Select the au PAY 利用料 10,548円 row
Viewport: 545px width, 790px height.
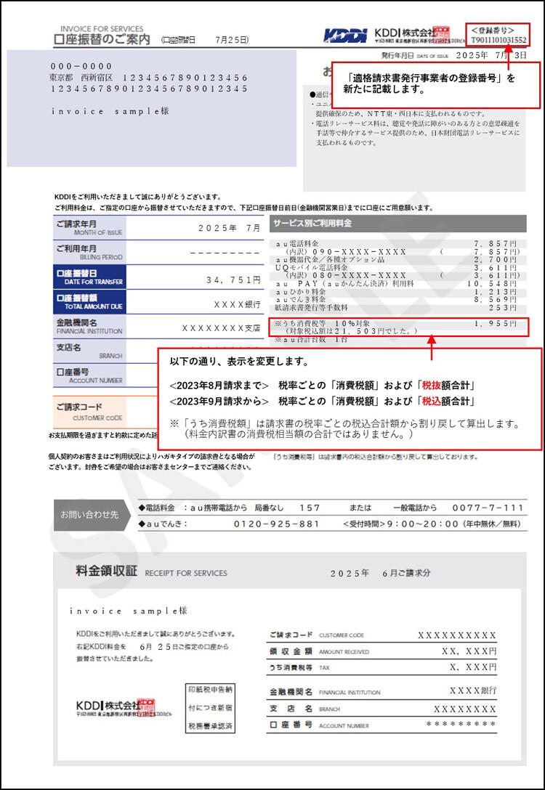(x=397, y=284)
